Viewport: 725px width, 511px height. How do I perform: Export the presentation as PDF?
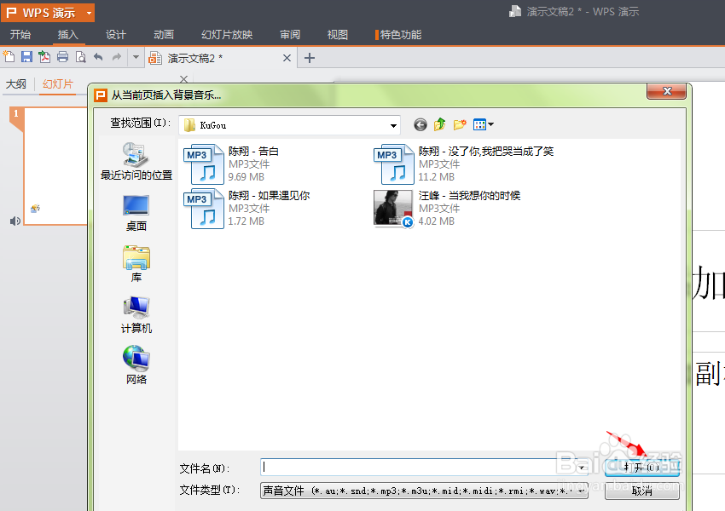pyautogui.click(x=45, y=55)
